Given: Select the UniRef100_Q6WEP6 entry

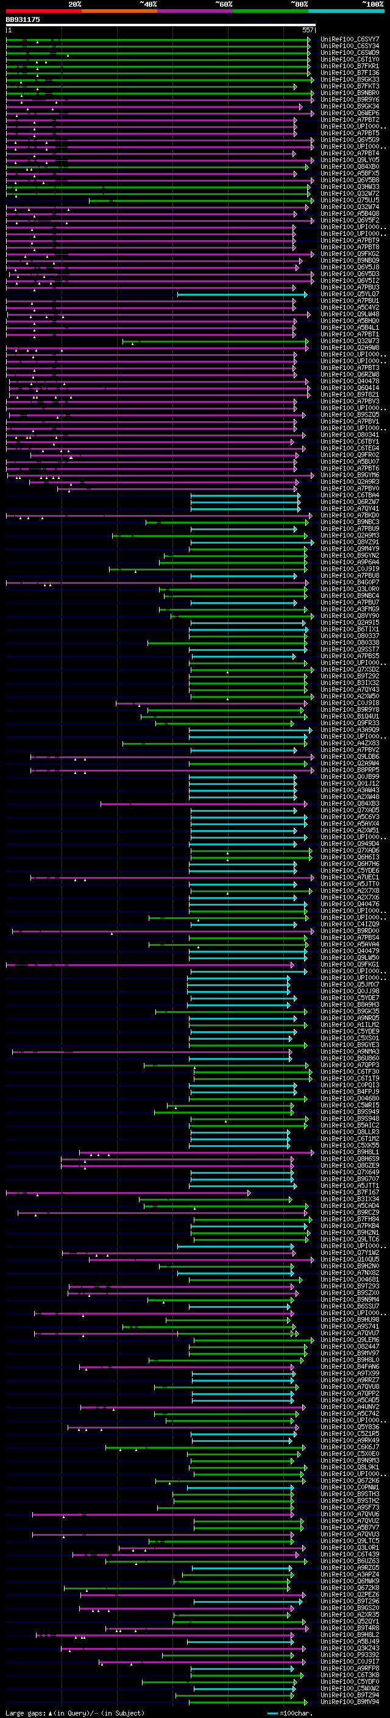Looking at the screenshot, I should [349, 113].
